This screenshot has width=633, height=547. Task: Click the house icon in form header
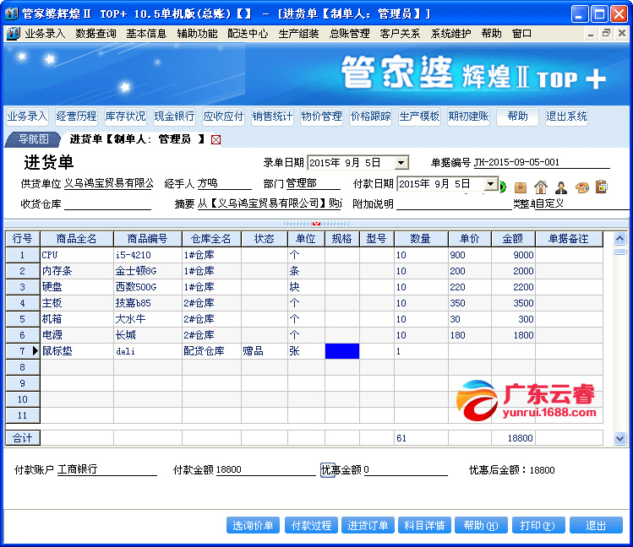pos(541,187)
